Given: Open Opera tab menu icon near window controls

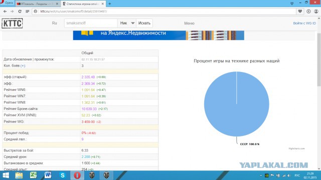Looking at the screenshot, I should (292, 3).
